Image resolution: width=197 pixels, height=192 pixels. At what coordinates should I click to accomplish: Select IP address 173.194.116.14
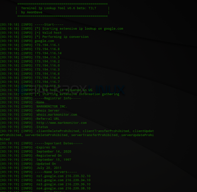(x=48, y=53)
